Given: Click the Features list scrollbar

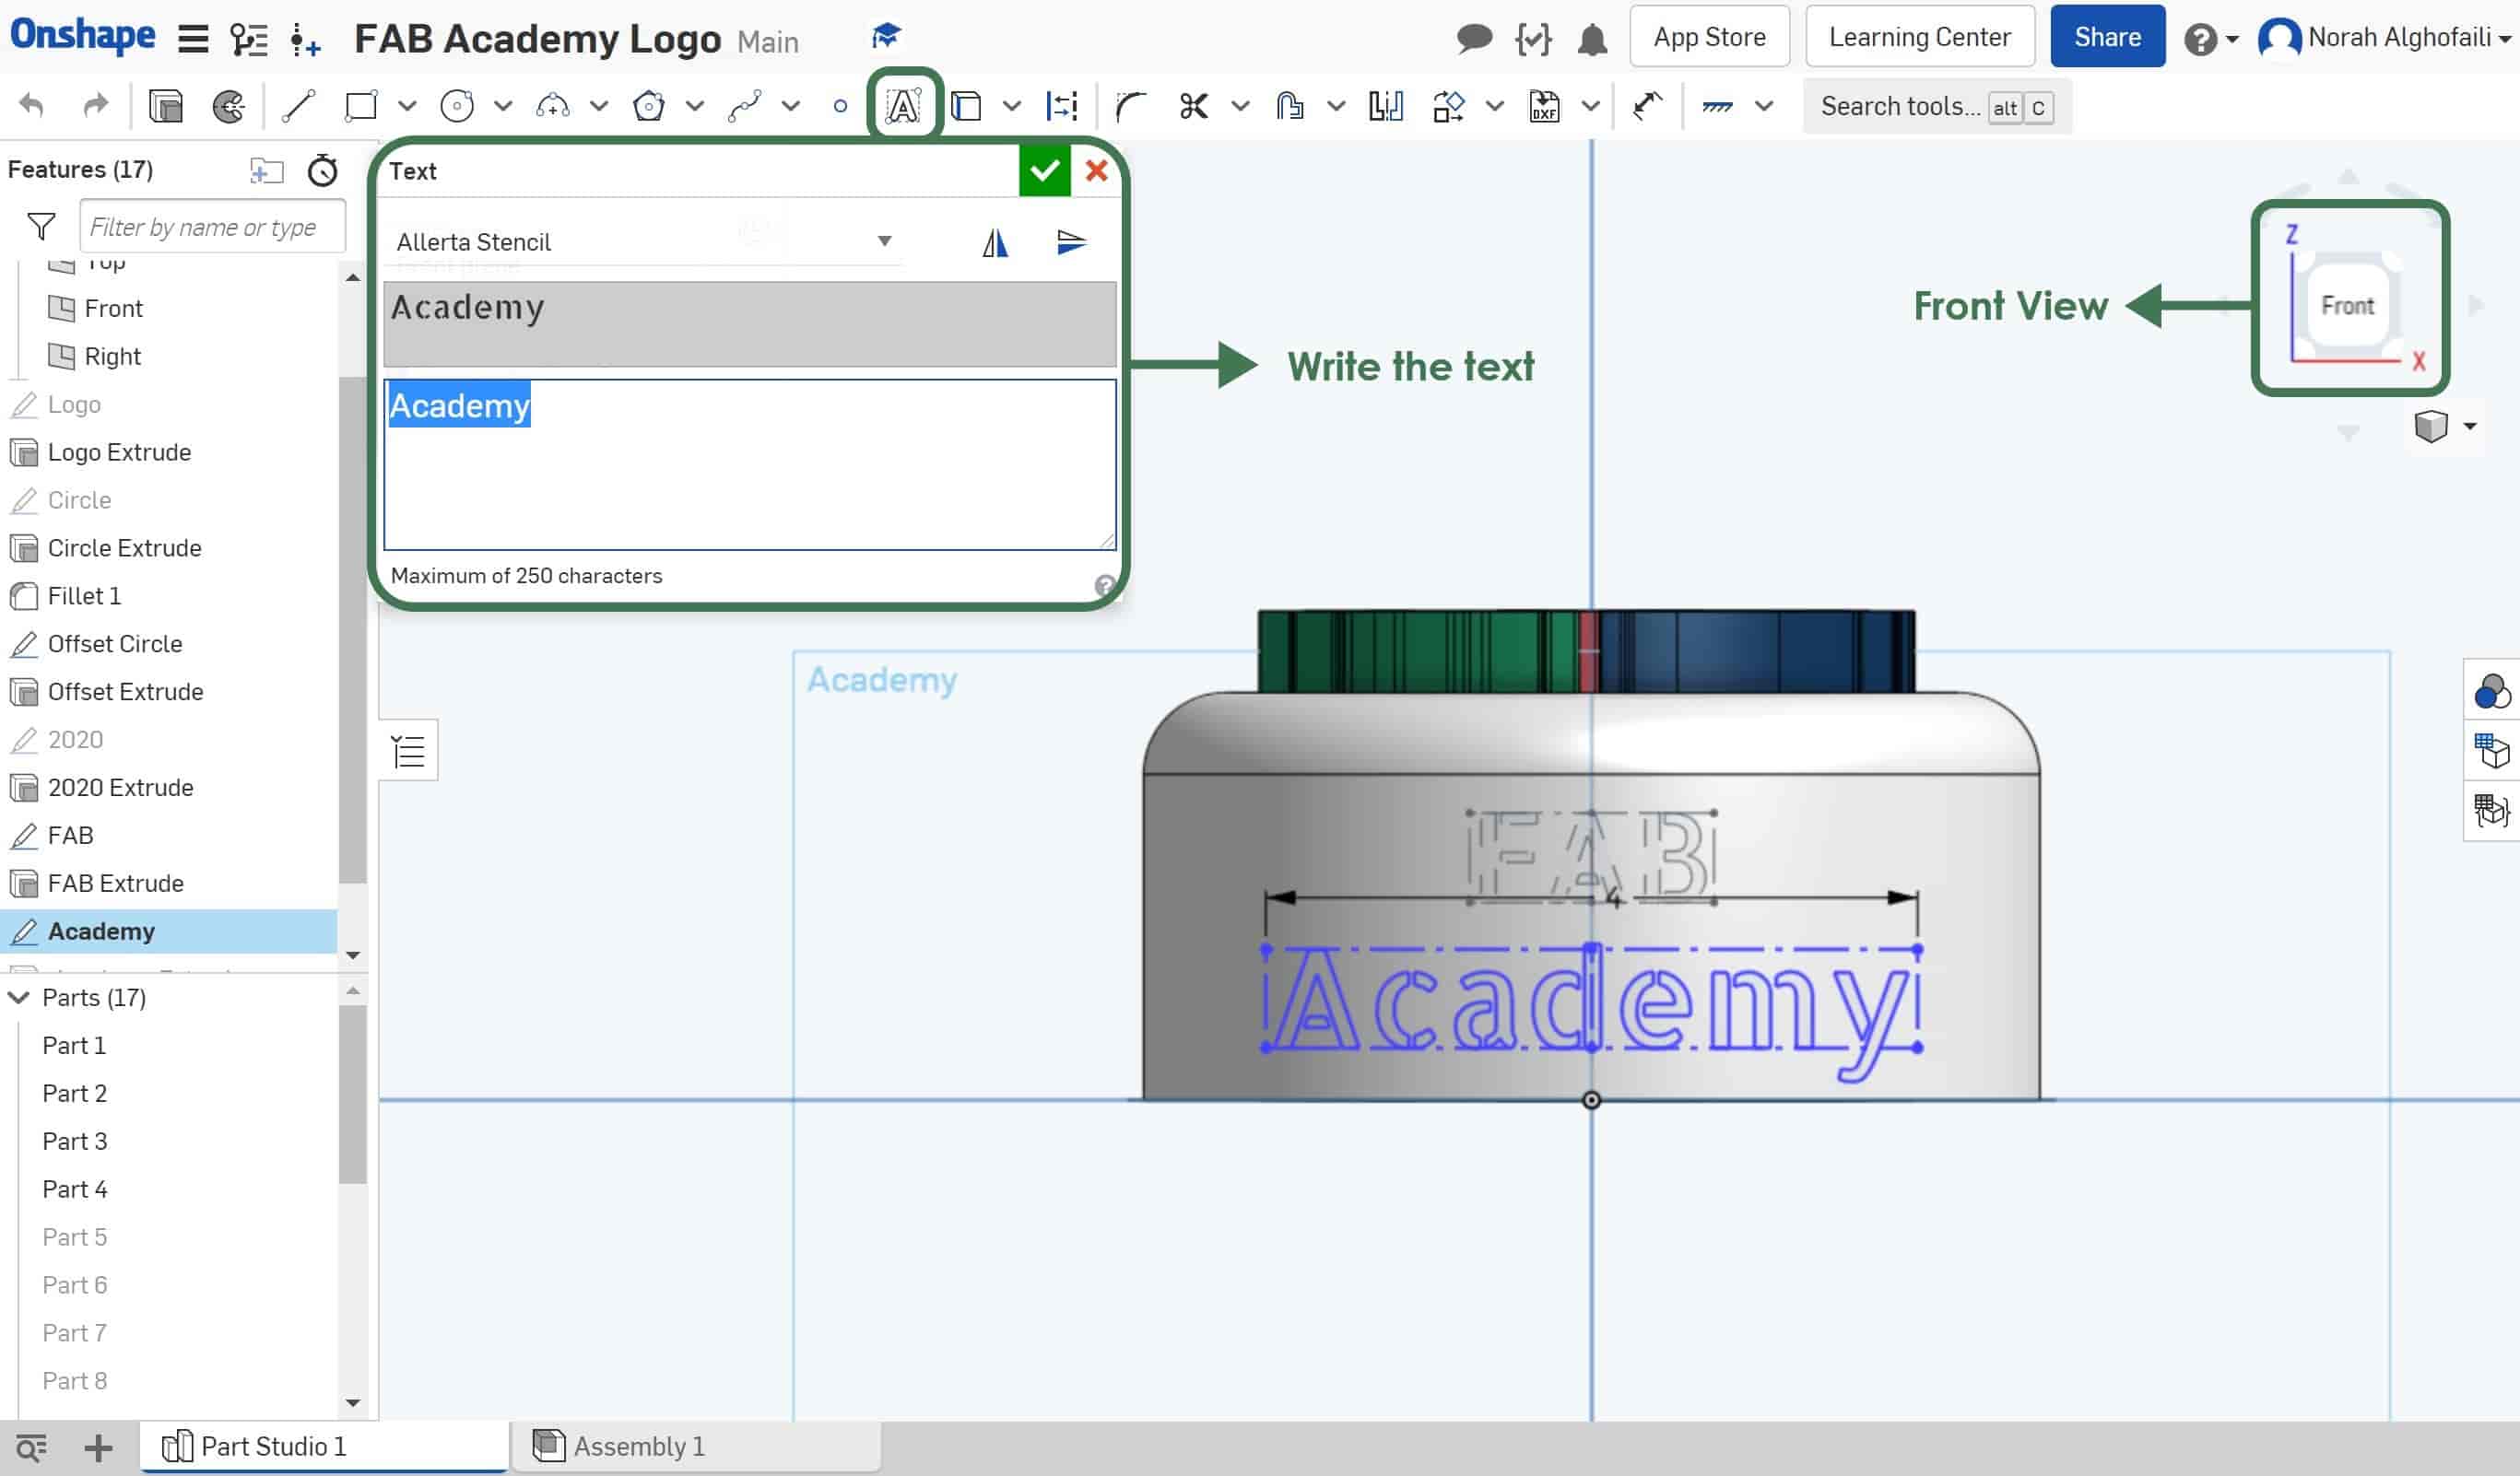Looking at the screenshot, I should coord(352,629).
